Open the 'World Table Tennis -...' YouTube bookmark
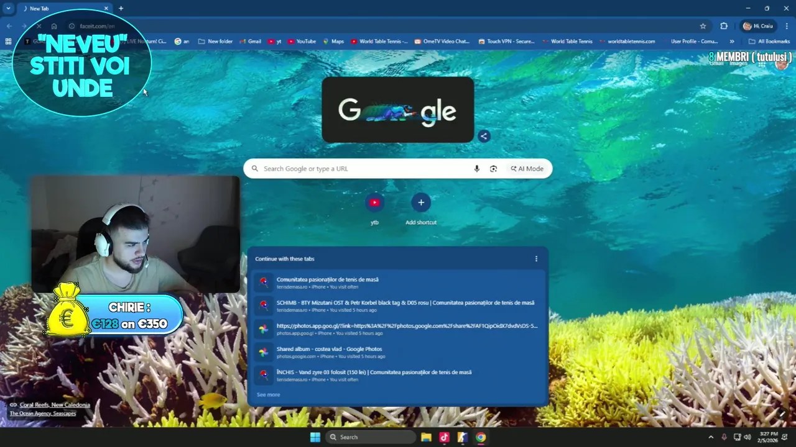Image resolution: width=796 pixels, height=447 pixels. [x=379, y=42]
